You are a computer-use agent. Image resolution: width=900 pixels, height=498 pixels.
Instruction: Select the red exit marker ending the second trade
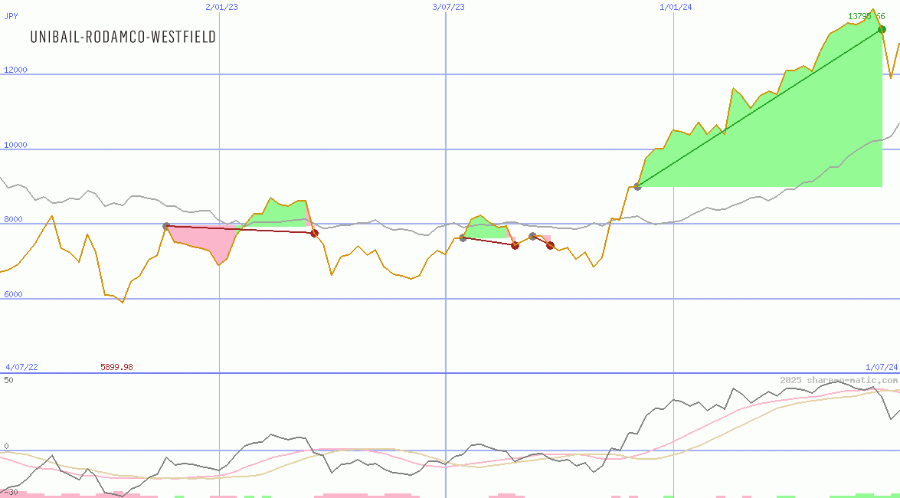coord(515,245)
